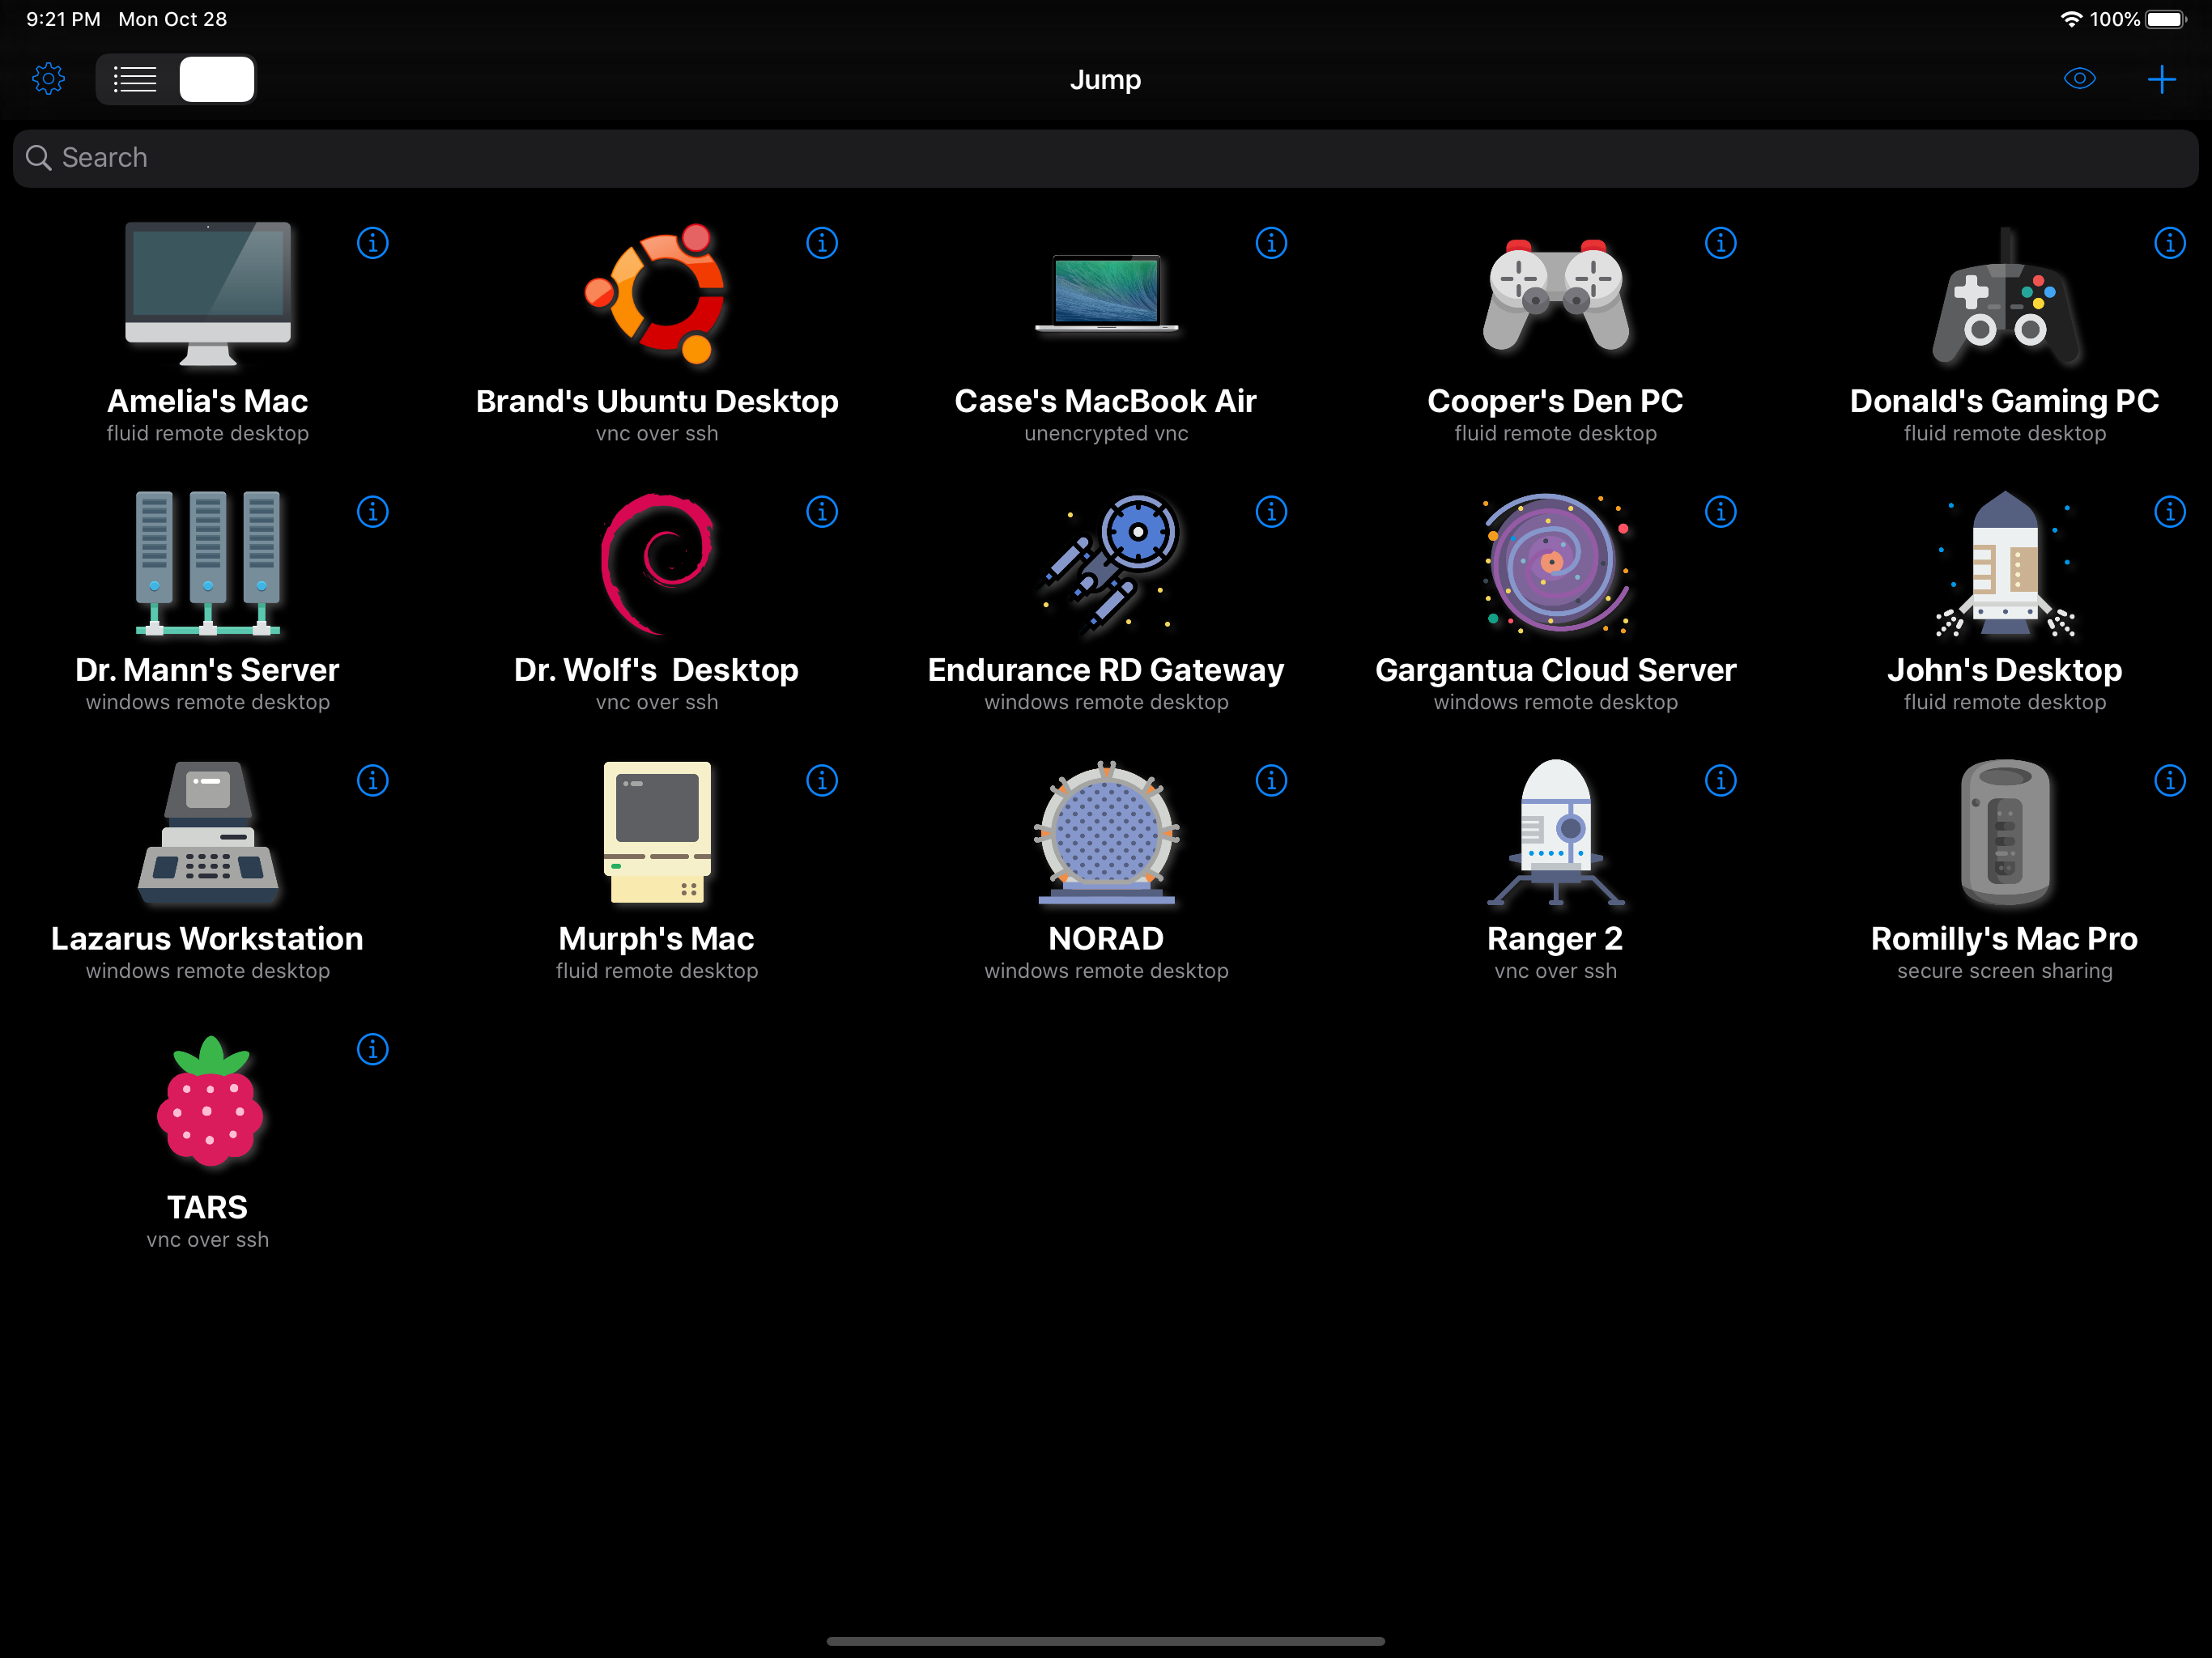This screenshot has width=2212, height=1658.
Task: Show info for Brand's Ubuntu Desktop
Action: 821,243
